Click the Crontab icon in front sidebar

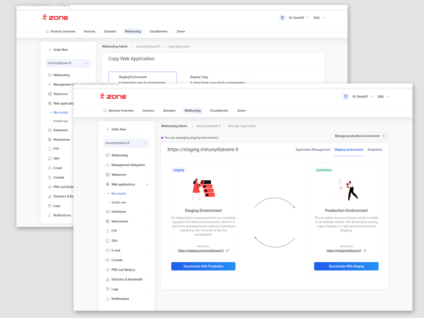click(x=108, y=260)
